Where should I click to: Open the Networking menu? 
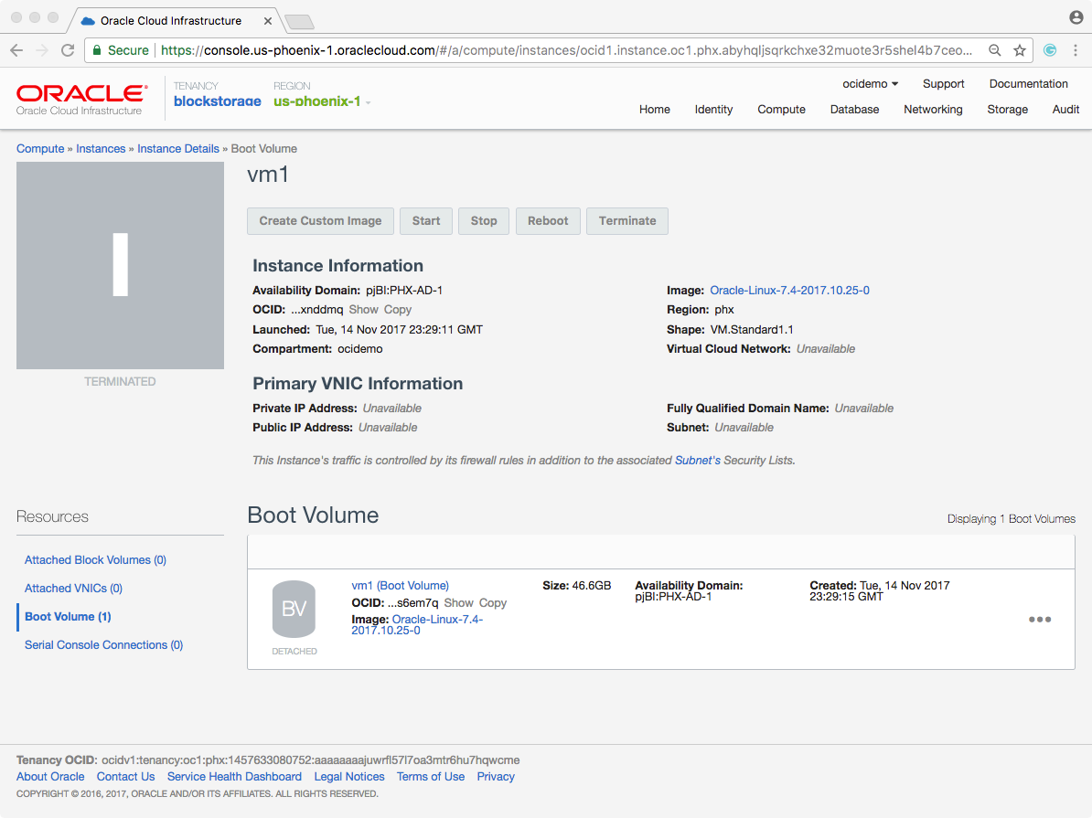point(933,110)
